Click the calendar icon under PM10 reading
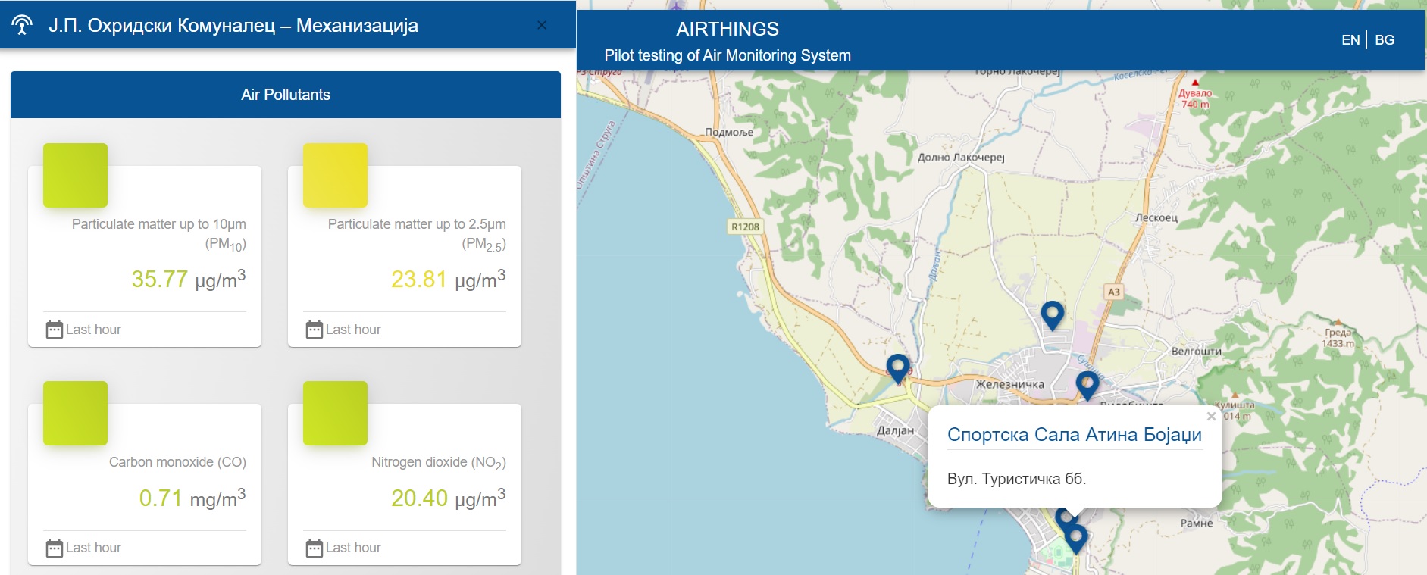 click(x=54, y=330)
